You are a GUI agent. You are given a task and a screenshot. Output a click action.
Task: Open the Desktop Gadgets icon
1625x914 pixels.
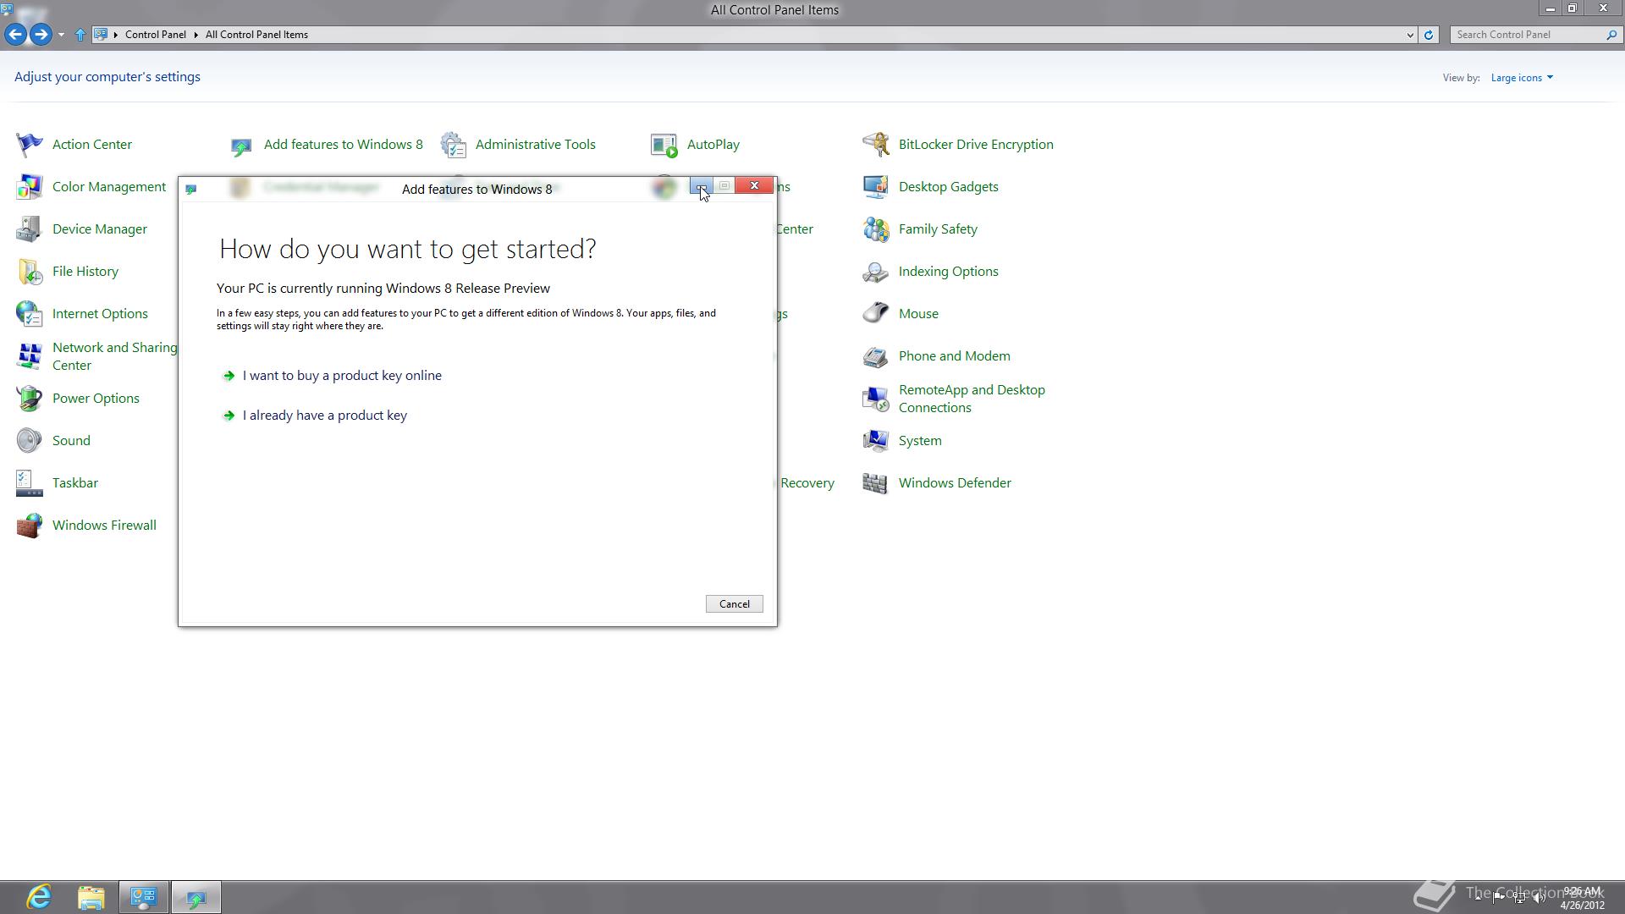[876, 187]
